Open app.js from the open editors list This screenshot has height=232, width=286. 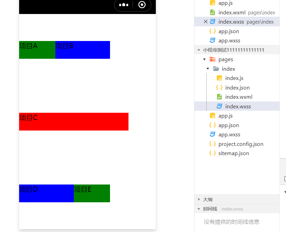[226, 3]
